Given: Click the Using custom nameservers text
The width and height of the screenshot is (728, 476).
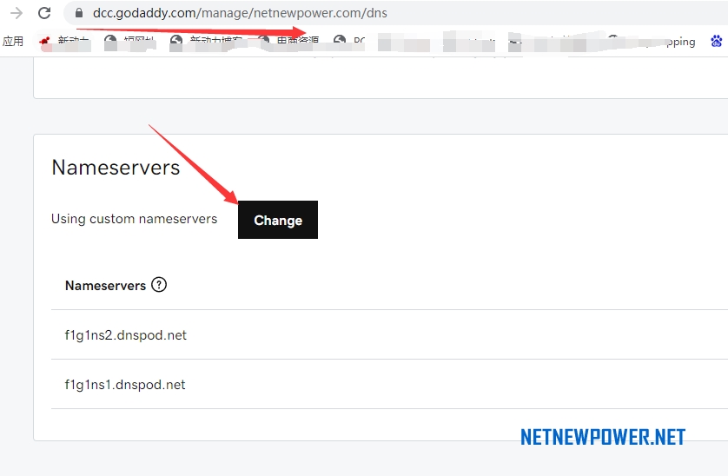Looking at the screenshot, I should pos(134,219).
